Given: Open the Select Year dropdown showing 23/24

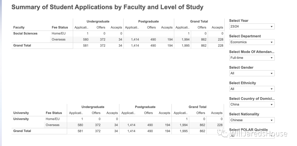Looking at the screenshot, I should [x=252, y=26].
